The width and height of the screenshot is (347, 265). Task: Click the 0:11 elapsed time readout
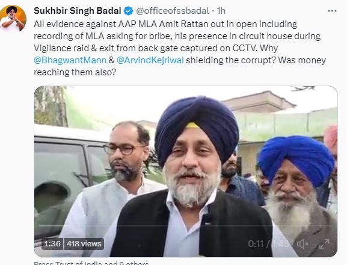(x=256, y=244)
